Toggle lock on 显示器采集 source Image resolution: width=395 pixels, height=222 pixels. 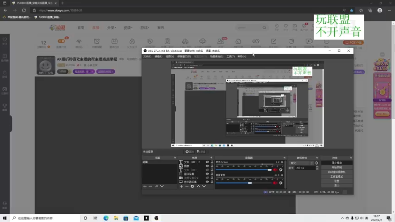pos(212,182)
